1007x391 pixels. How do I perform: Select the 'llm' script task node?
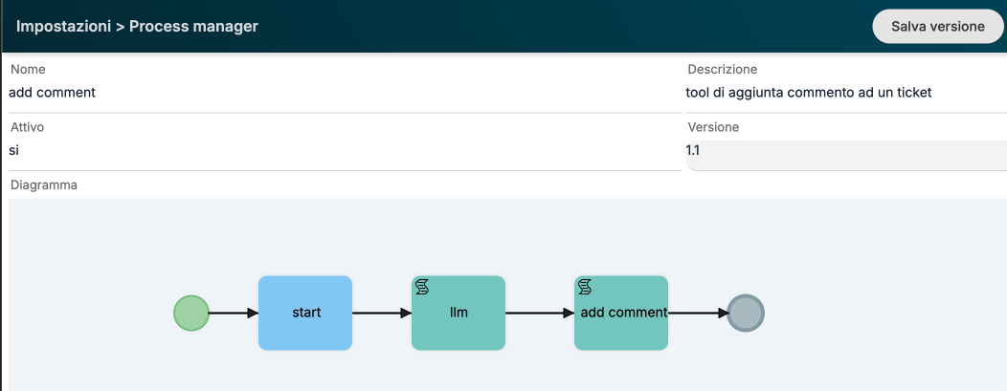[x=459, y=313]
